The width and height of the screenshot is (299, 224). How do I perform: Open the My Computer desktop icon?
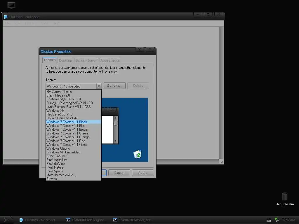[11, 5]
